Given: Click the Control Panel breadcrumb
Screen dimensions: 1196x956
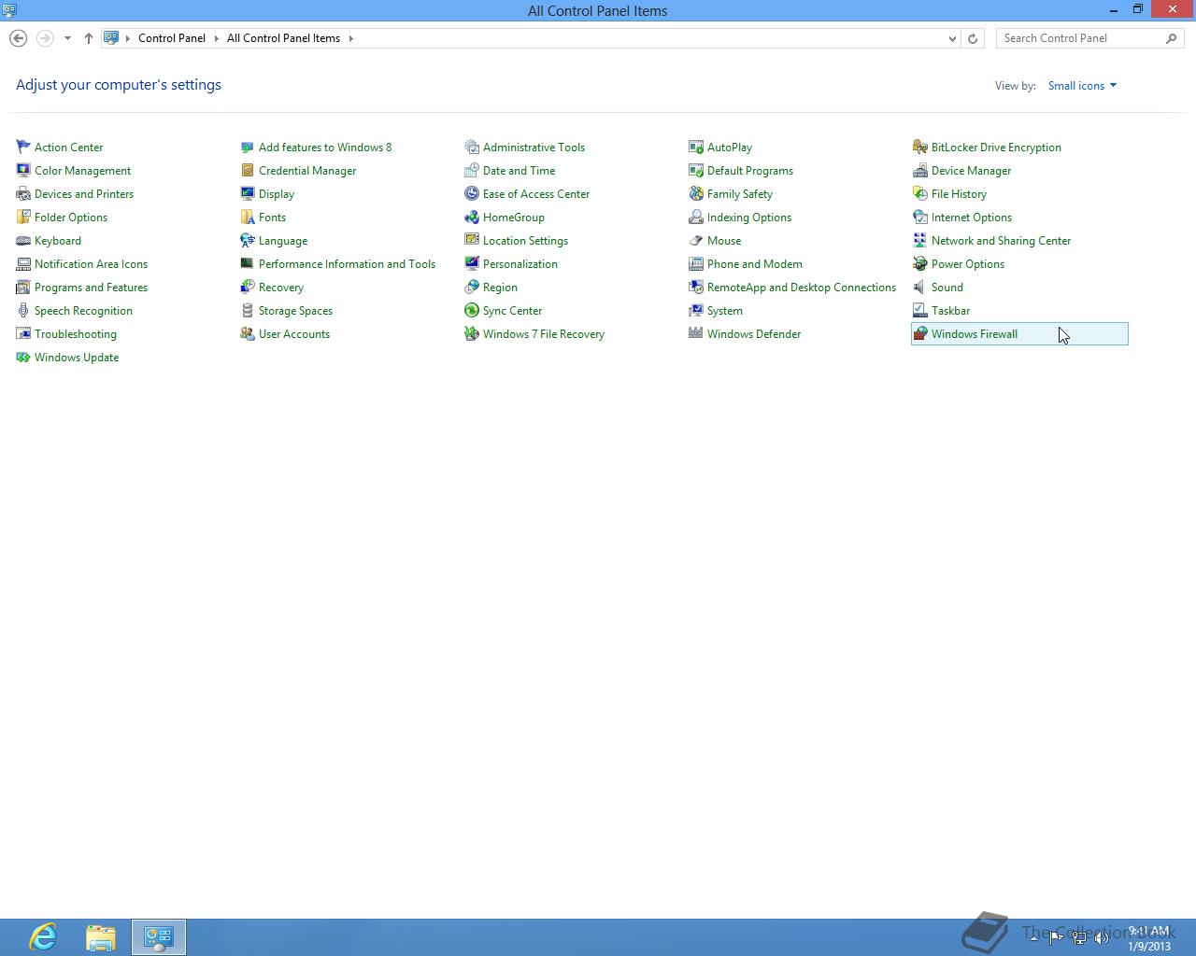Looking at the screenshot, I should click(172, 38).
